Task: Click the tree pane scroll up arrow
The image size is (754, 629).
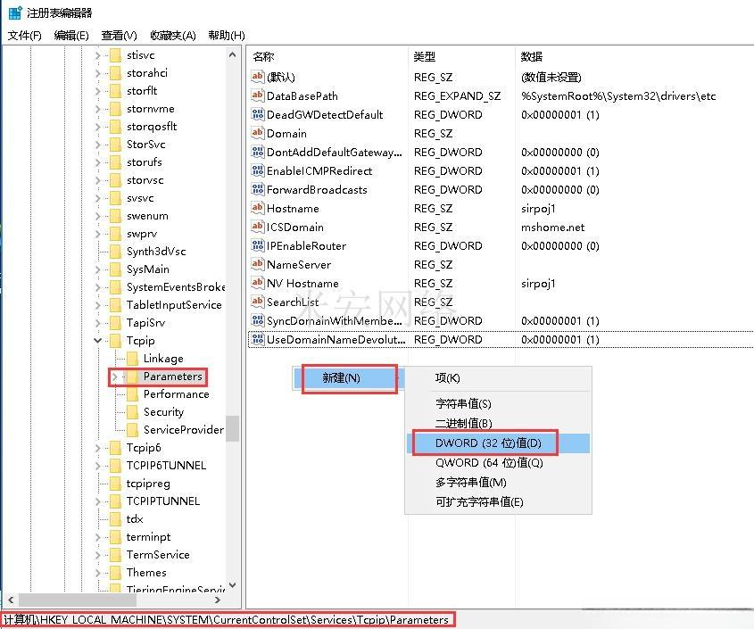Action: pyautogui.click(x=233, y=54)
